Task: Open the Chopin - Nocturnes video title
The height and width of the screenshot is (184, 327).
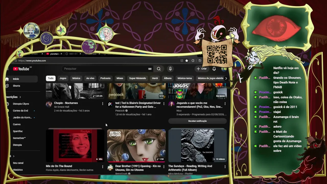Action: [66, 103]
